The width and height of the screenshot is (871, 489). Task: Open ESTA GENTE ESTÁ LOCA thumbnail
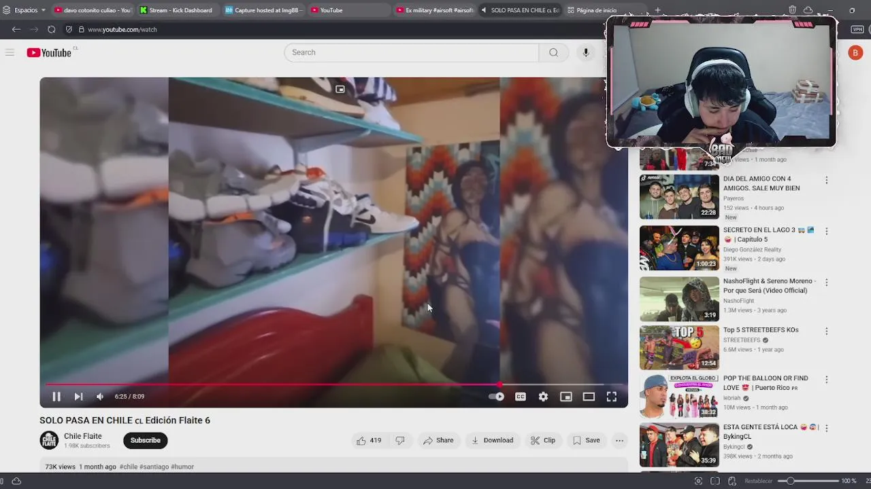point(679,445)
